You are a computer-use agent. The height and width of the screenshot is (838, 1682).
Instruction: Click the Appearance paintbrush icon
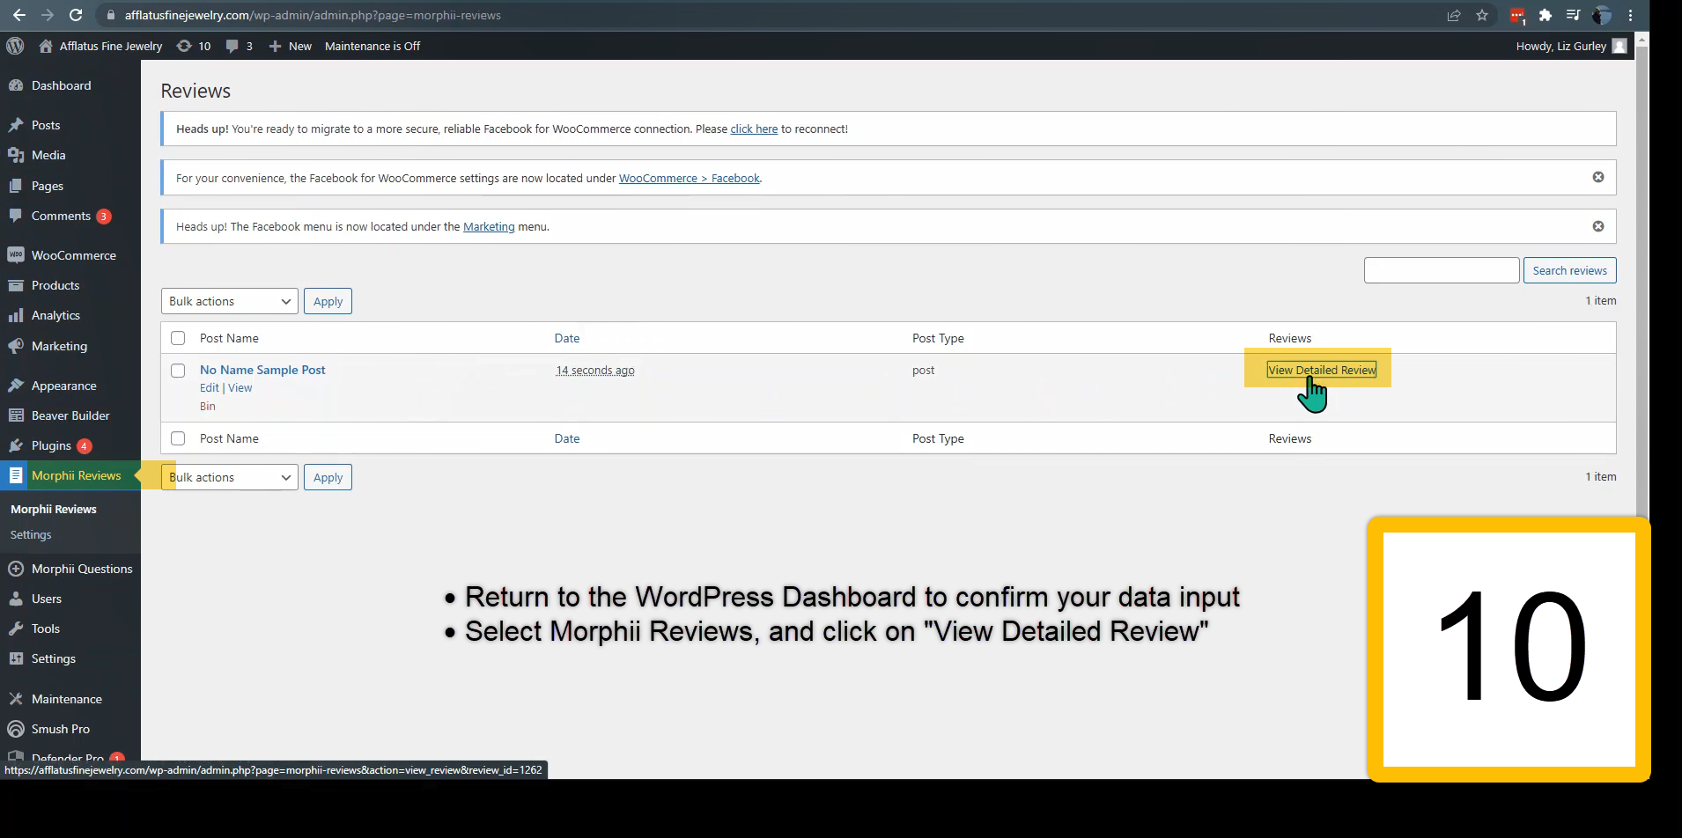click(x=16, y=386)
